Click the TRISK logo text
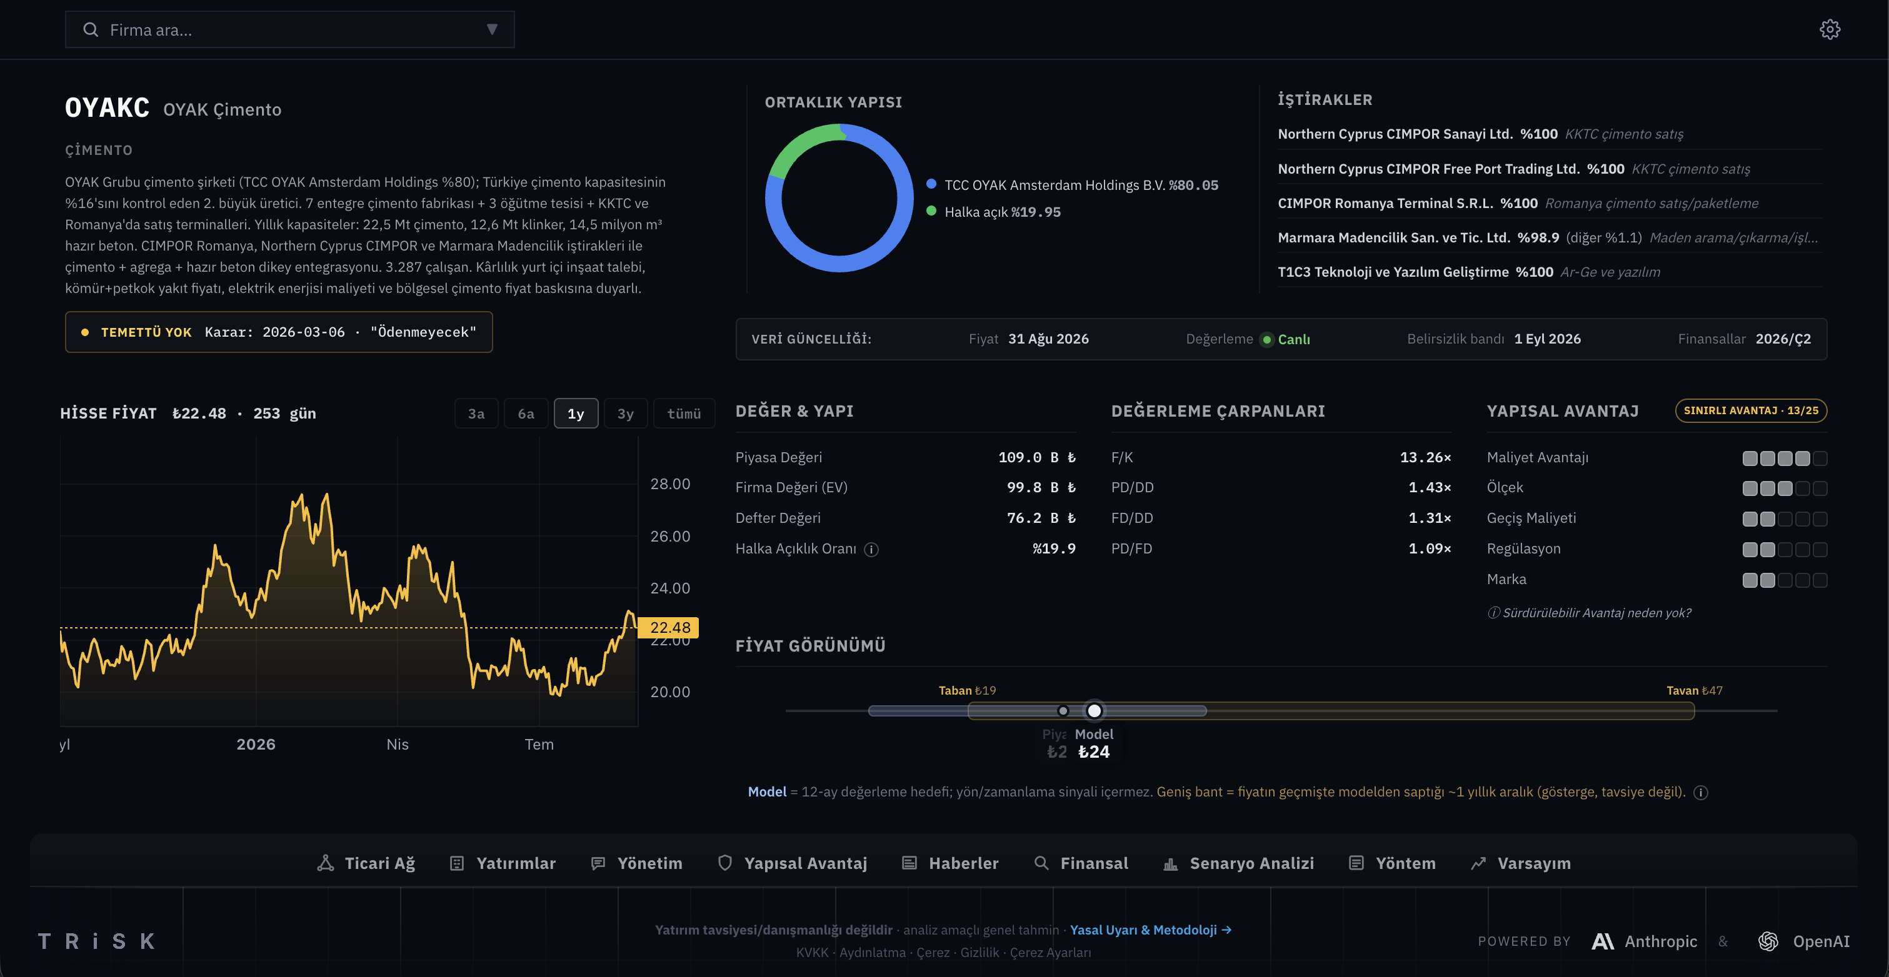The width and height of the screenshot is (1889, 977). pyautogui.click(x=96, y=941)
